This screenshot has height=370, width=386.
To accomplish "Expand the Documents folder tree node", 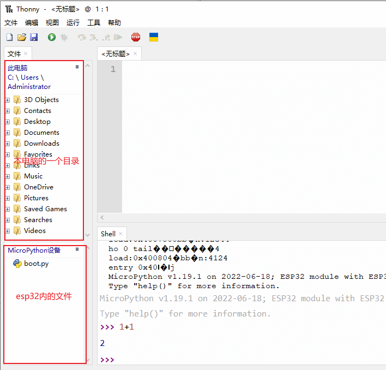I will point(8,133).
